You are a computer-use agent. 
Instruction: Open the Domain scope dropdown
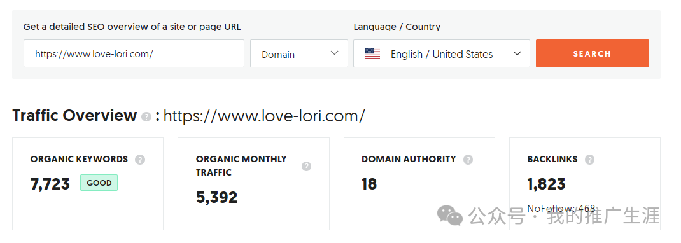click(x=298, y=53)
